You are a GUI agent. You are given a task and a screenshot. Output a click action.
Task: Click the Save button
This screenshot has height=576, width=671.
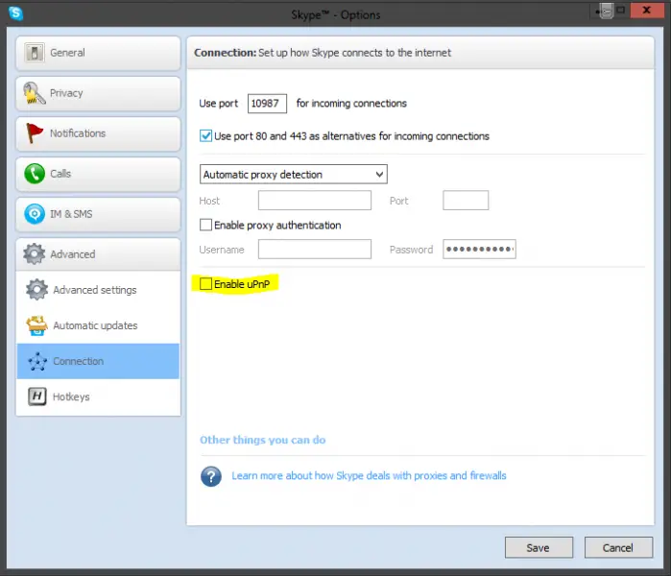tap(539, 548)
